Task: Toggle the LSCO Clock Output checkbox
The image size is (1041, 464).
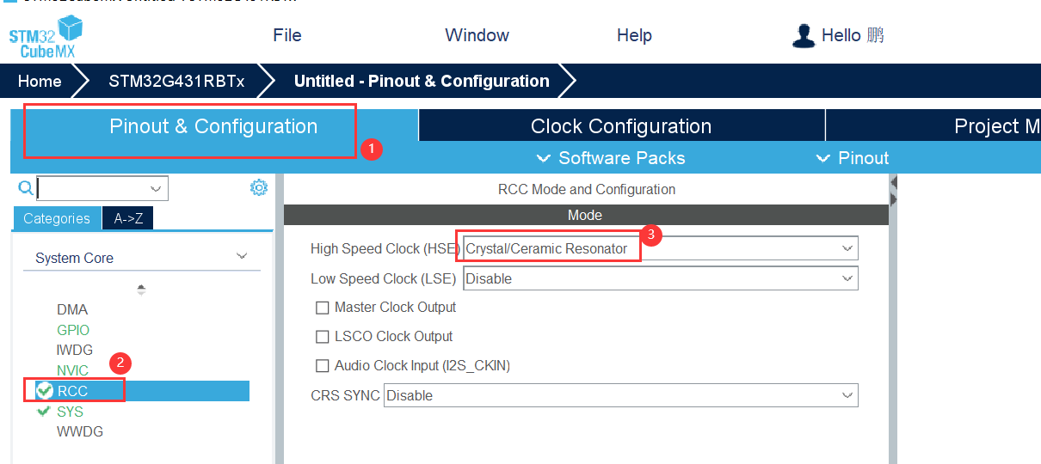Action: [x=323, y=337]
